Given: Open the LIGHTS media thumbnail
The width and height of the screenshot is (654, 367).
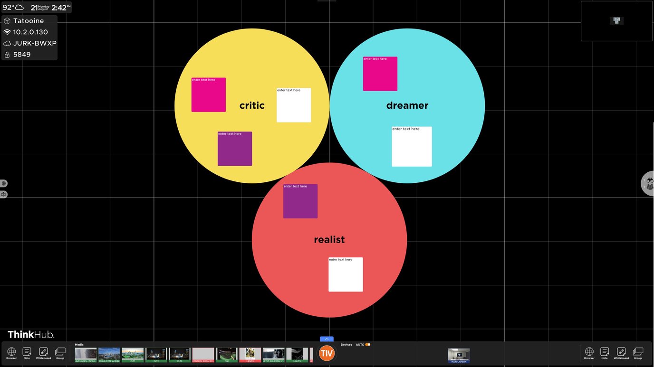Looking at the screenshot, I should coord(297,354).
